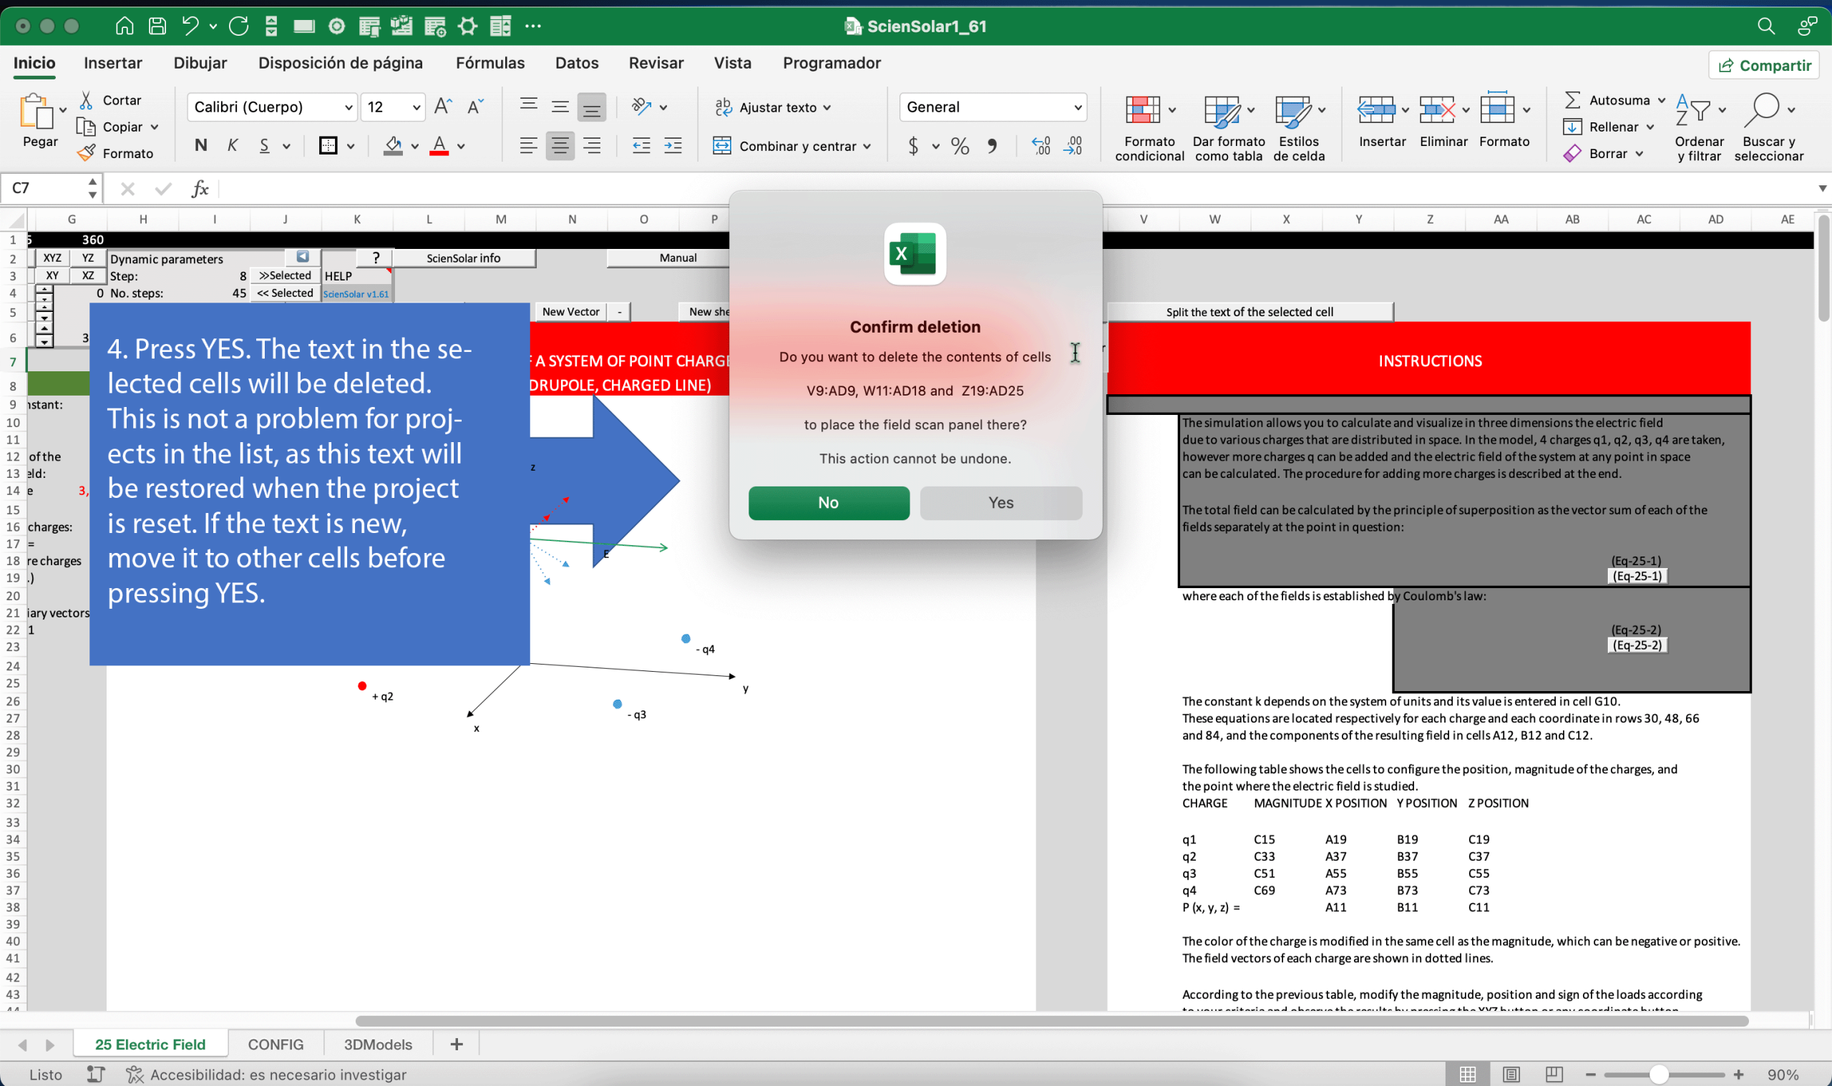The height and width of the screenshot is (1086, 1832).
Task: Expand the Combinar y centrar dropdown arrow
Action: click(867, 147)
